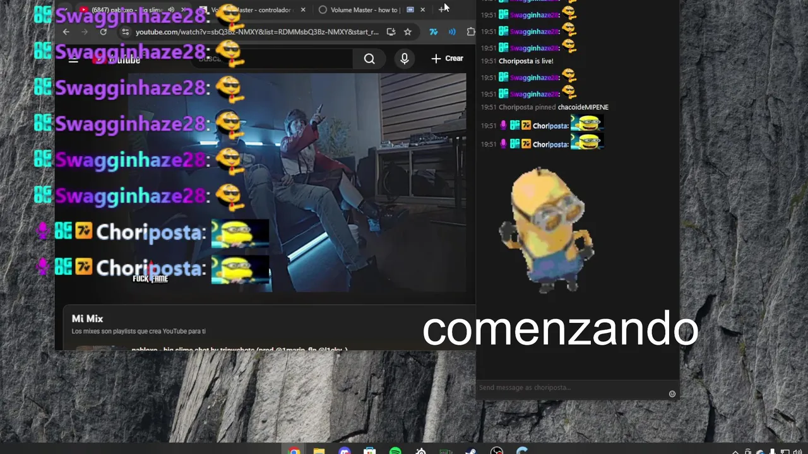The width and height of the screenshot is (808, 454).
Task: Mute audio on the YouTube tab speaker icon
Action: (171, 9)
